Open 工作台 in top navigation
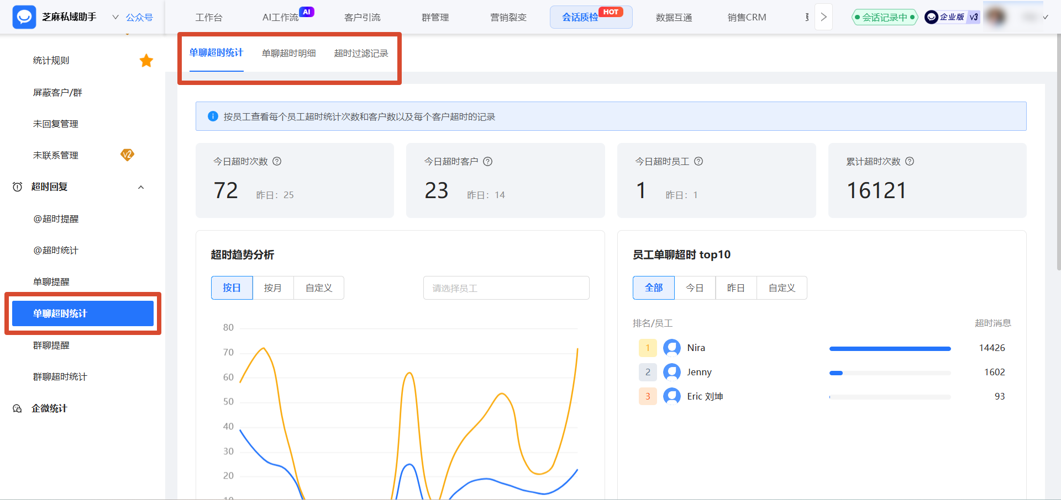 [x=209, y=17]
